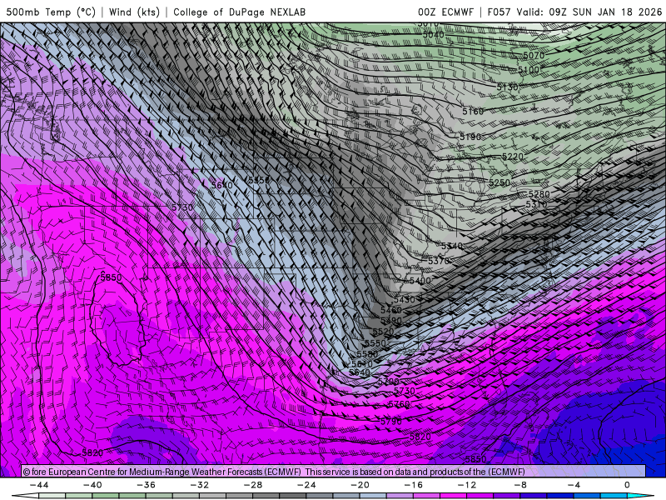Viewport: 666px width, 500px height.
Task: Click the -40 color scale label
Action: click(x=92, y=485)
